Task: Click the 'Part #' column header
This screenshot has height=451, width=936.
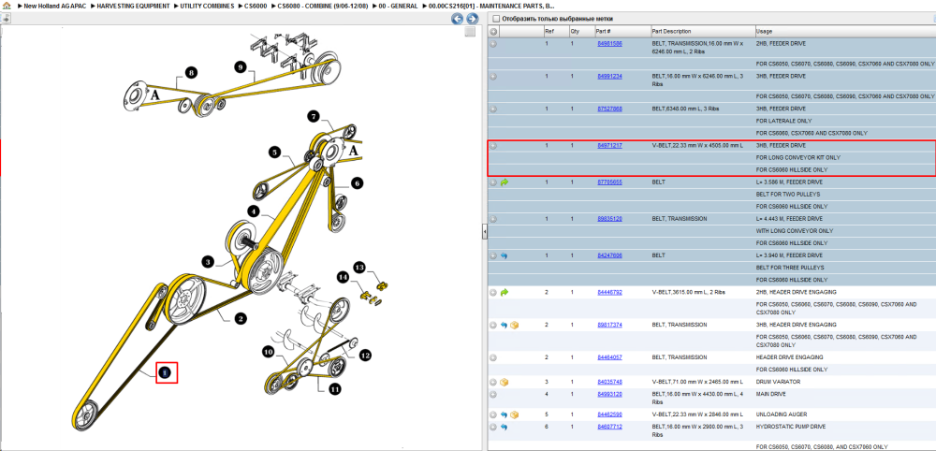Action: [x=622, y=31]
